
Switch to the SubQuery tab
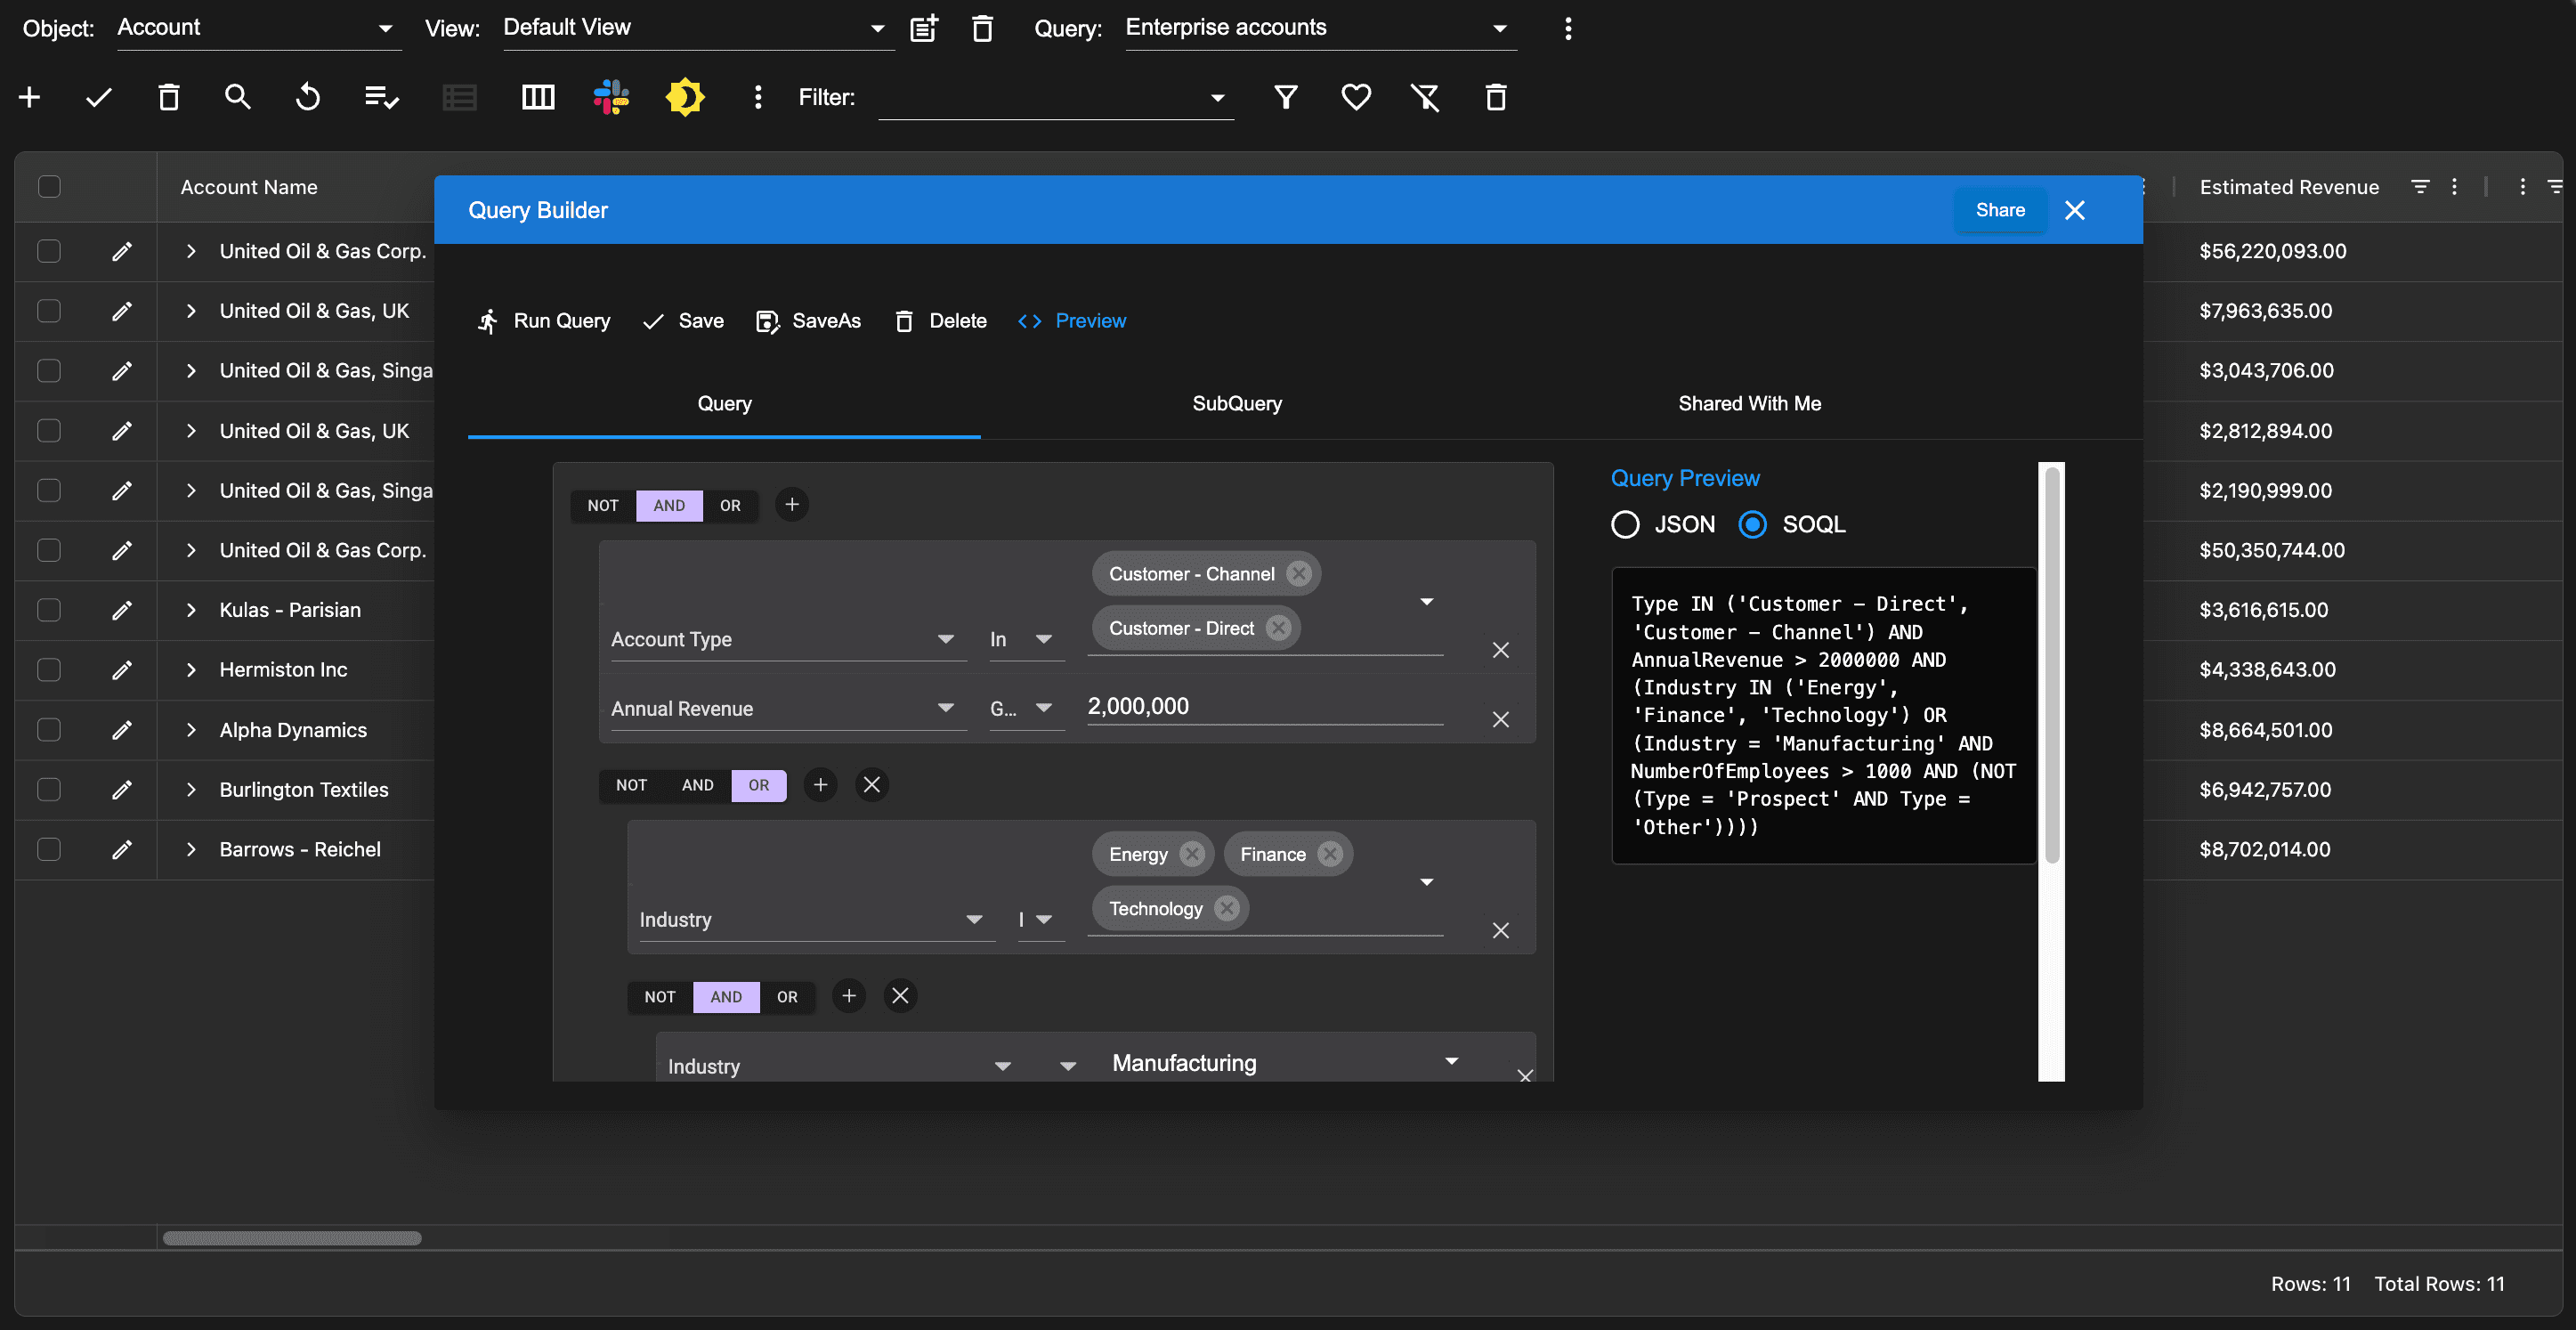[x=1236, y=403]
